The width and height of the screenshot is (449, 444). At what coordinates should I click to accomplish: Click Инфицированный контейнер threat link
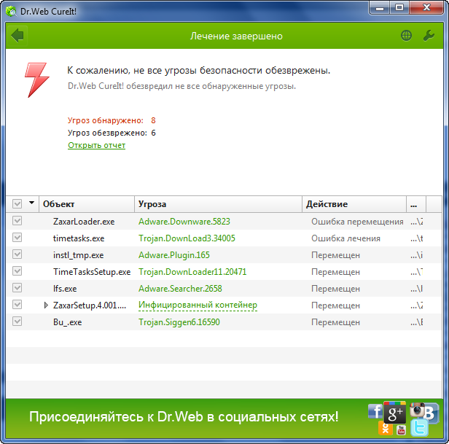(x=198, y=305)
